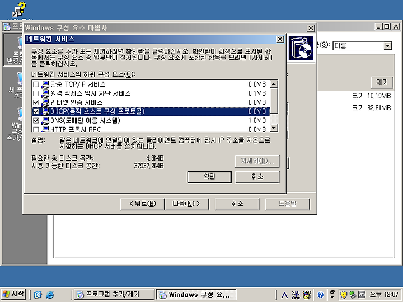
Task: Click the Start button Windows logo
Action: click(6, 294)
